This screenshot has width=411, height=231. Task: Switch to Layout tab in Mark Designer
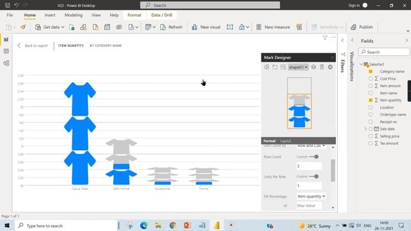click(285, 141)
